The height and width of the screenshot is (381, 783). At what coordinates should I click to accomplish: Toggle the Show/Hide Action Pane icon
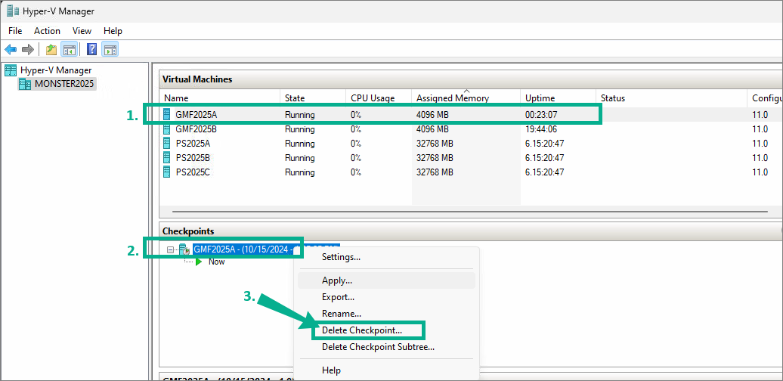coord(110,49)
